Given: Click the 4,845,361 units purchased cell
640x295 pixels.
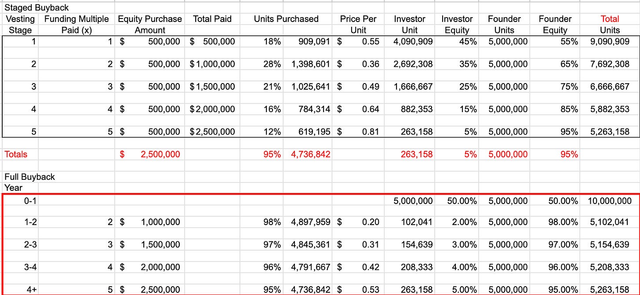Looking at the screenshot, I should [x=310, y=244].
